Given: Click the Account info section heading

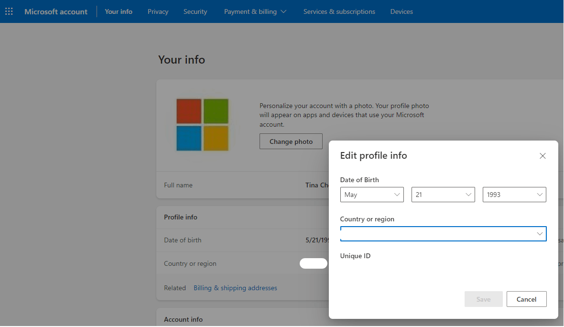Looking at the screenshot, I should [x=183, y=319].
